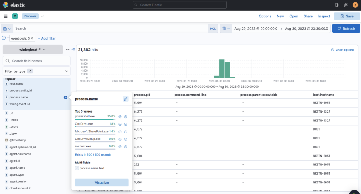Remove the event.code: 3 filter
Viewport: 361px width, 194px height.
click(32, 38)
